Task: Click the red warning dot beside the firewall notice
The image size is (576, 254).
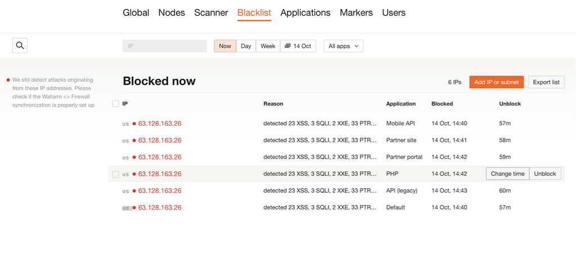Action: (8, 80)
